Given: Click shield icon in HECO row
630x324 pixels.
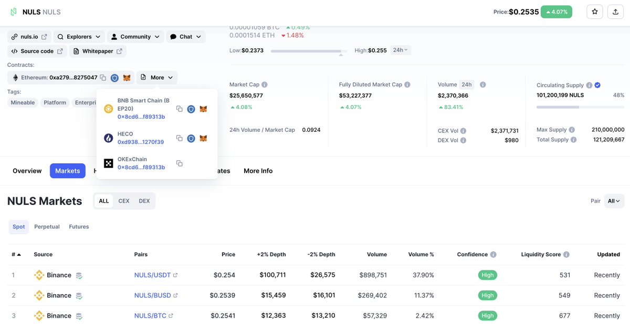Looking at the screenshot, I should [x=191, y=139].
